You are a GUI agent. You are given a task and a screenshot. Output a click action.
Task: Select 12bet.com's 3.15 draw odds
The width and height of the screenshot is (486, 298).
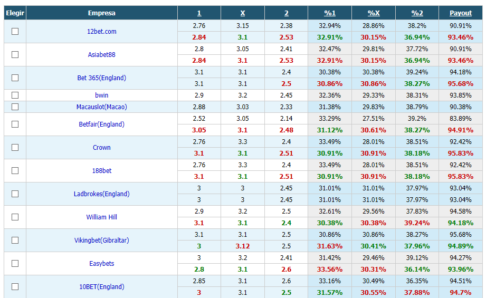point(243,26)
